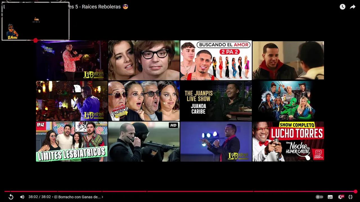Open the Share arrow
The height and width of the screenshot is (202, 360).
click(x=353, y=7)
